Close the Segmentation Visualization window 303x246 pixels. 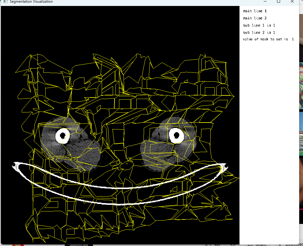292,1
